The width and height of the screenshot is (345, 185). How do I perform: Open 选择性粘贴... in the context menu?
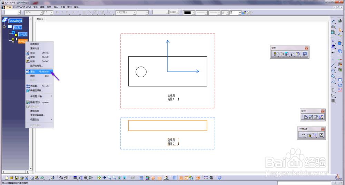39,66
